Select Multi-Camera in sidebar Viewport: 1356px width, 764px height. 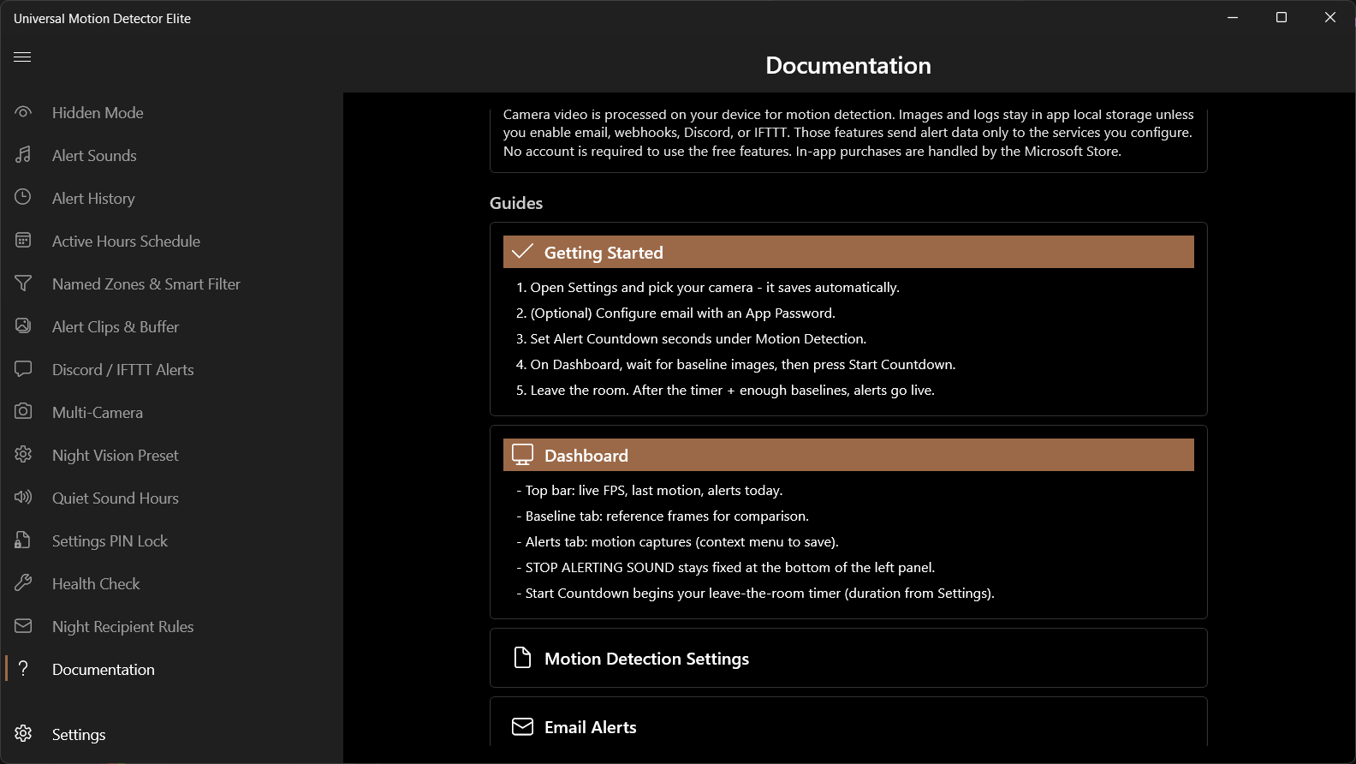tap(171, 412)
